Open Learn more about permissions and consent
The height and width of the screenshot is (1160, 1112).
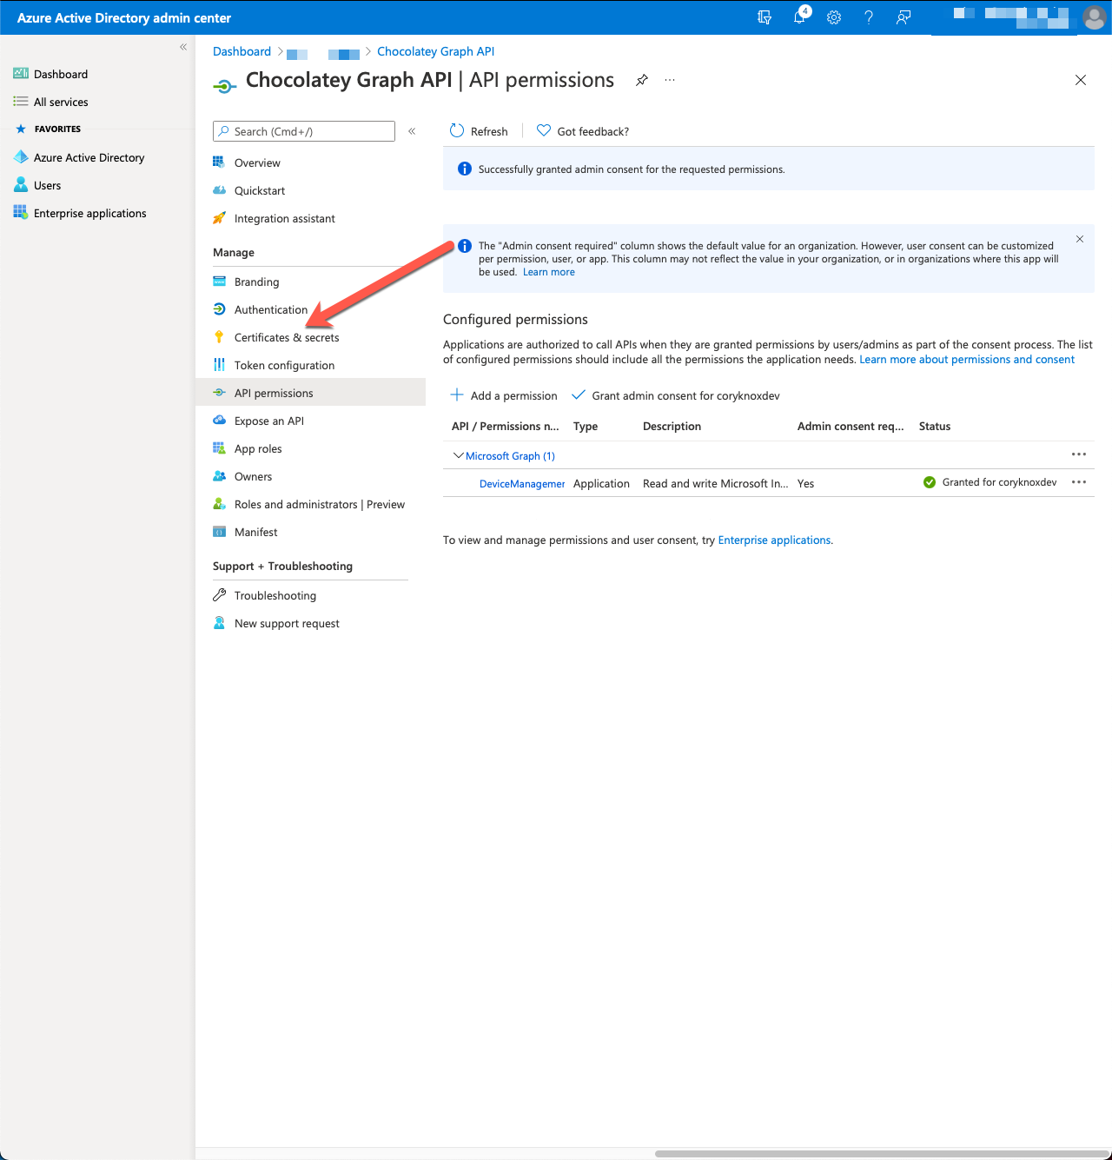coord(967,359)
